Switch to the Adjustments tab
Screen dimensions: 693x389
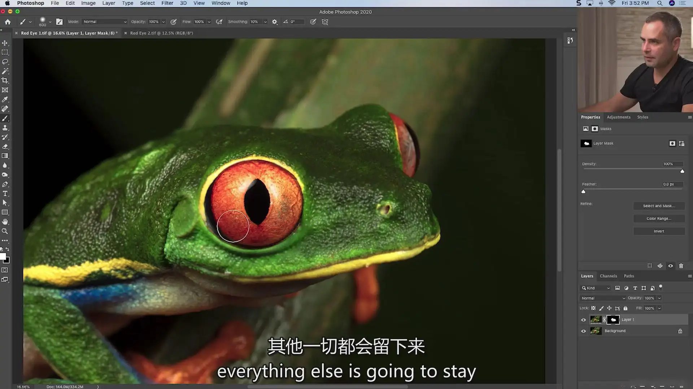(x=618, y=117)
